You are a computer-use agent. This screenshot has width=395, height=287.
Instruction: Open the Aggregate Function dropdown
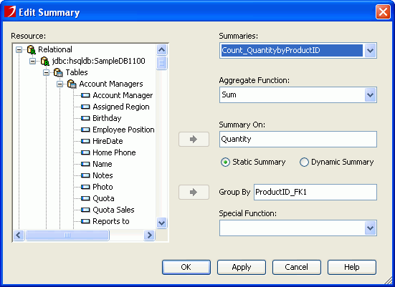370,95
